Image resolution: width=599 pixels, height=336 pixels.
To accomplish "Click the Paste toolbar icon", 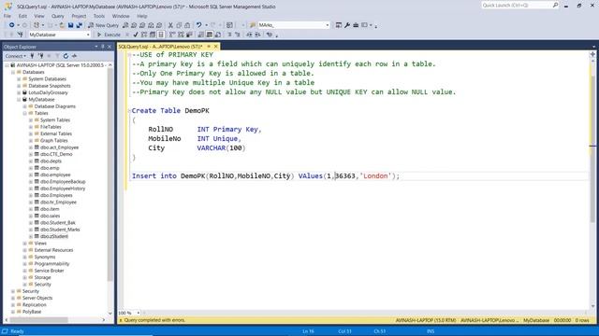I will 187,25.
